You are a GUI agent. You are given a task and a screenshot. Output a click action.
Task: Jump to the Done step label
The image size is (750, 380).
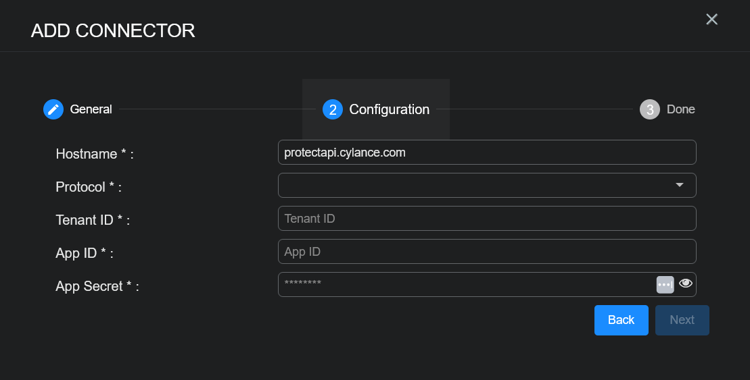tap(680, 109)
